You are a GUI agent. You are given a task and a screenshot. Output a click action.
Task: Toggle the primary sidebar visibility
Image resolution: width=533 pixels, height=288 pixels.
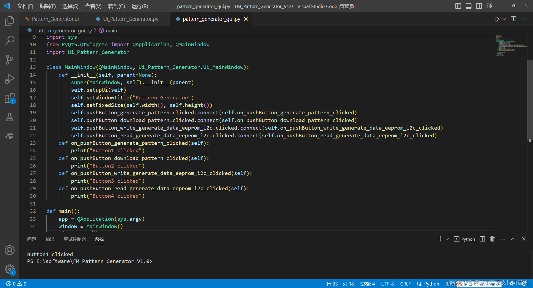tap(458, 6)
